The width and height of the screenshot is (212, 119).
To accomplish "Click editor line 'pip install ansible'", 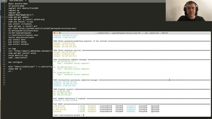I will click(19, 44).
